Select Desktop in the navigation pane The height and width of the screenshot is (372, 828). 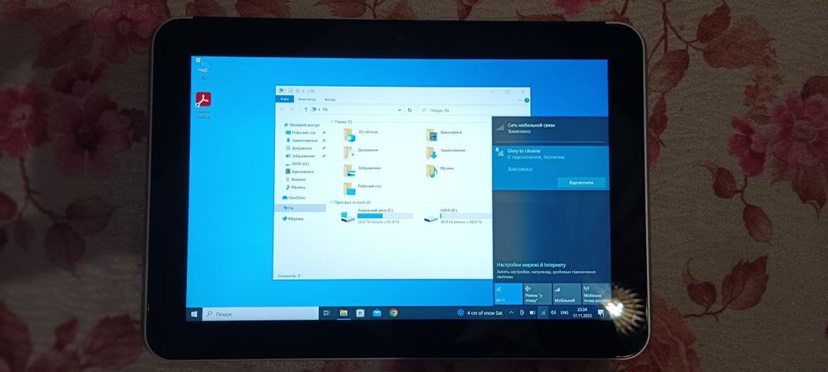[x=301, y=133]
